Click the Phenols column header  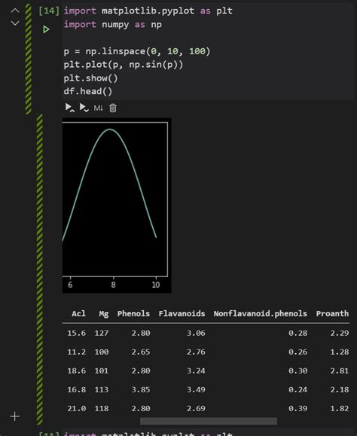click(133, 314)
